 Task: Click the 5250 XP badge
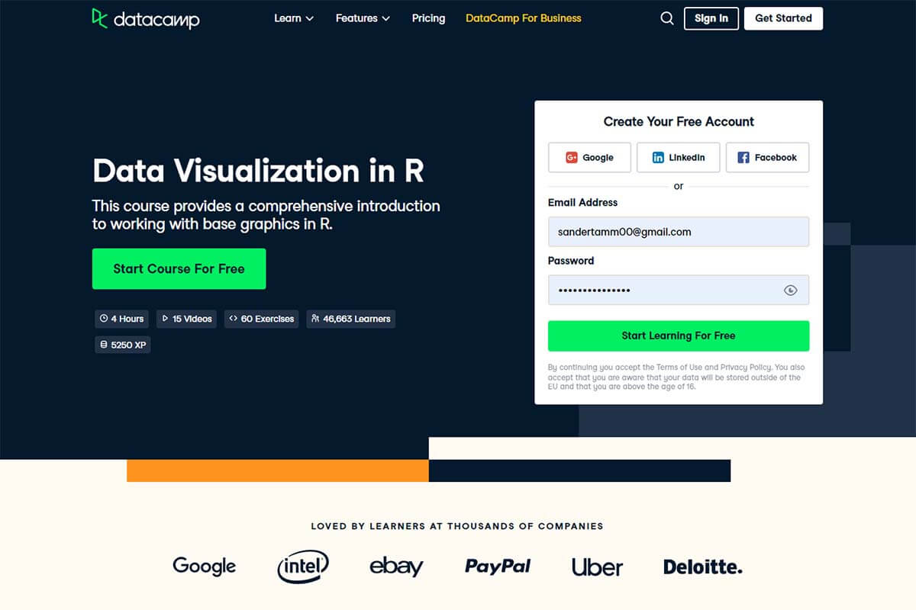click(122, 345)
